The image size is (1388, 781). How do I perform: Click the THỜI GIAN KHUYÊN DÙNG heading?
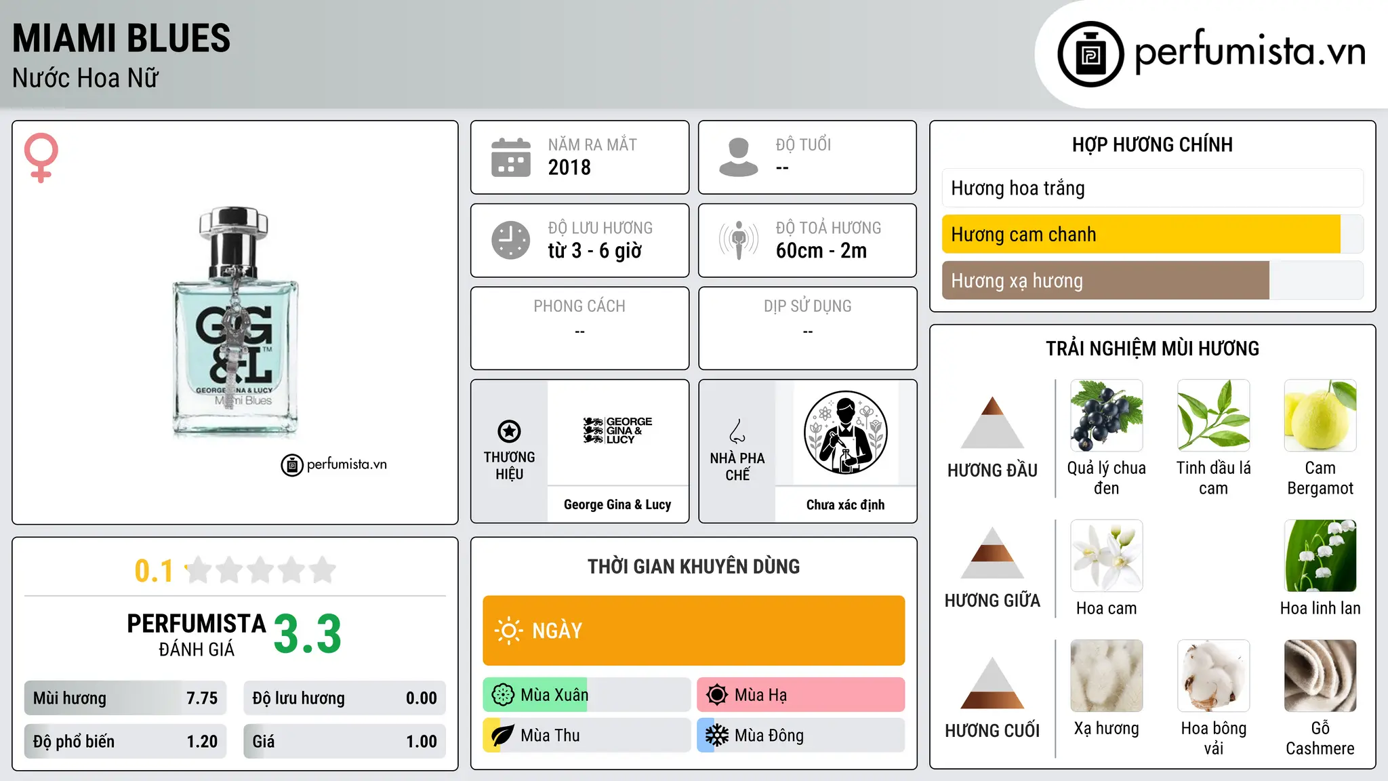693,566
